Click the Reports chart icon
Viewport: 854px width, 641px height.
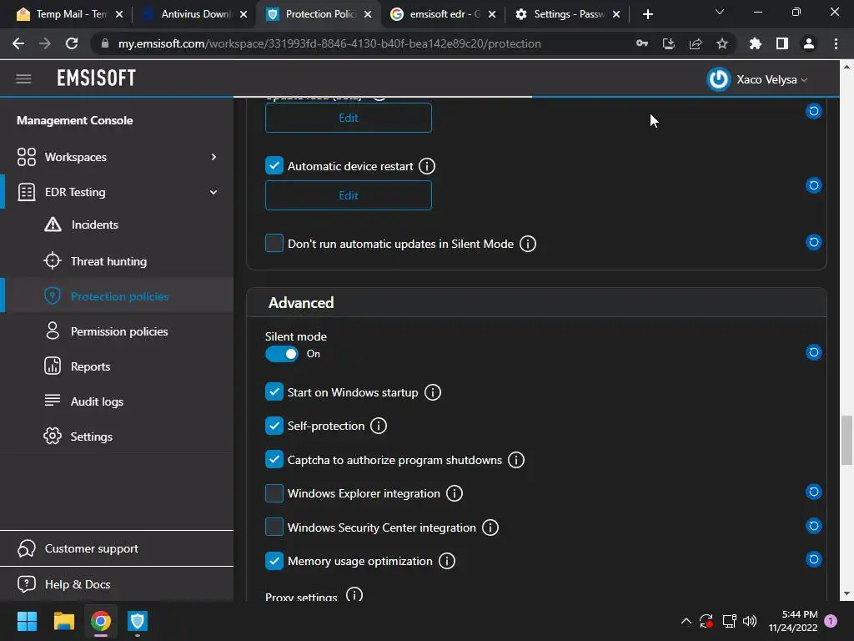(x=53, y=366)
